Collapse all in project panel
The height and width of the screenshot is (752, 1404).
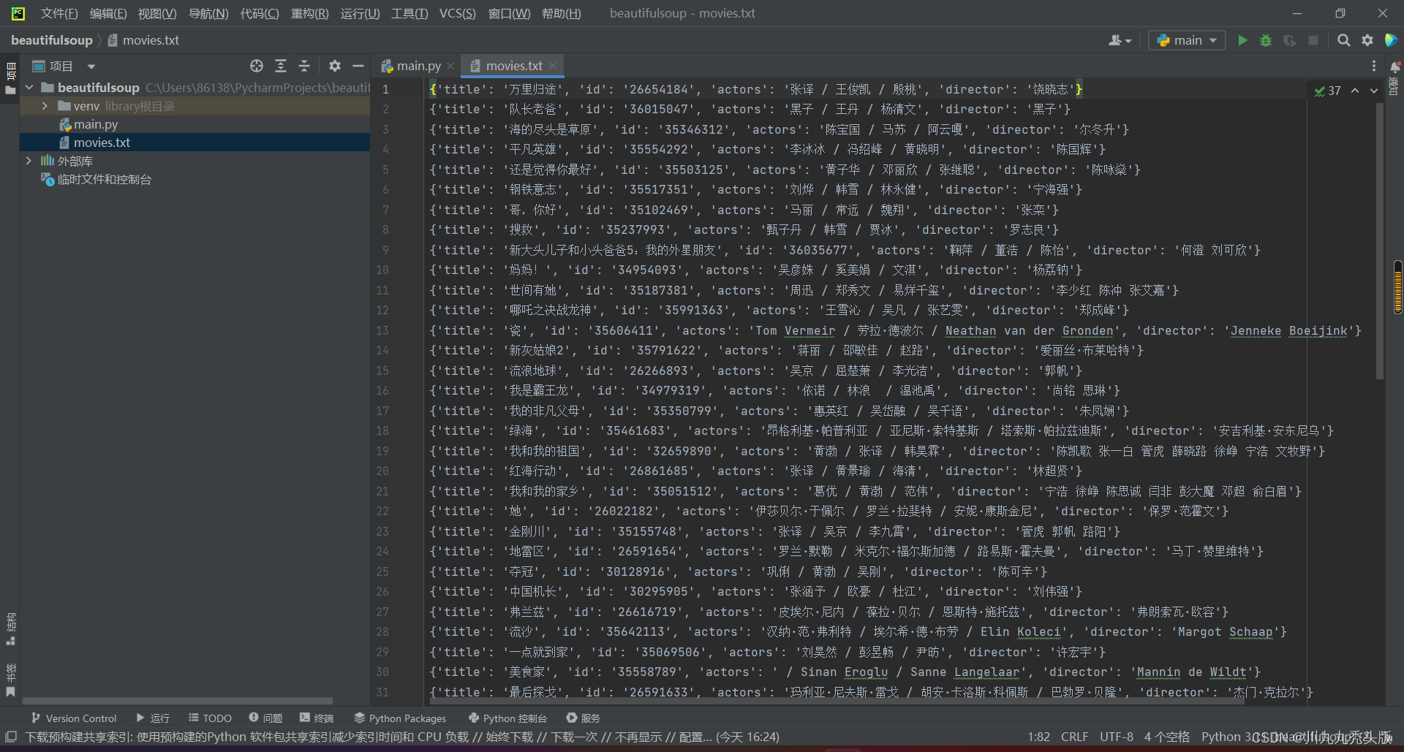coord(304,66)
